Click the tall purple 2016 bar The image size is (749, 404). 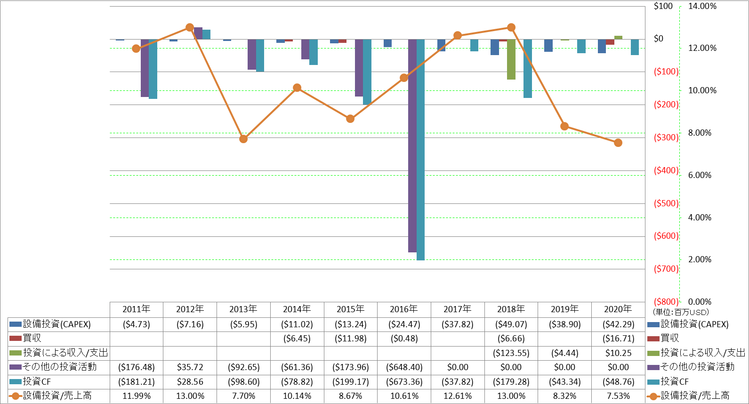coord(412,146)
